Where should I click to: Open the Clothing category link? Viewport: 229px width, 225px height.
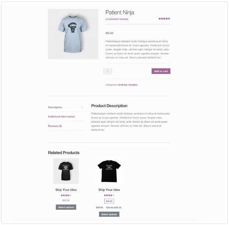(x=123, y=85)
